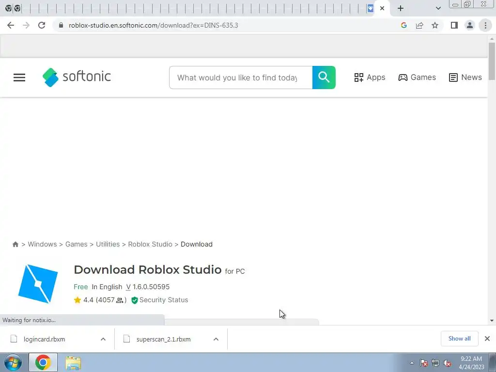Go back to previous page
Viewport: 496px width, 372px height.
tap(11, 25)
